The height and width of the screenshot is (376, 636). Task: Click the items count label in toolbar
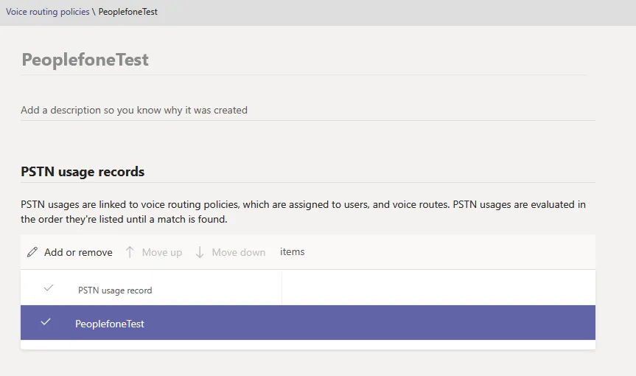point(292,252)
